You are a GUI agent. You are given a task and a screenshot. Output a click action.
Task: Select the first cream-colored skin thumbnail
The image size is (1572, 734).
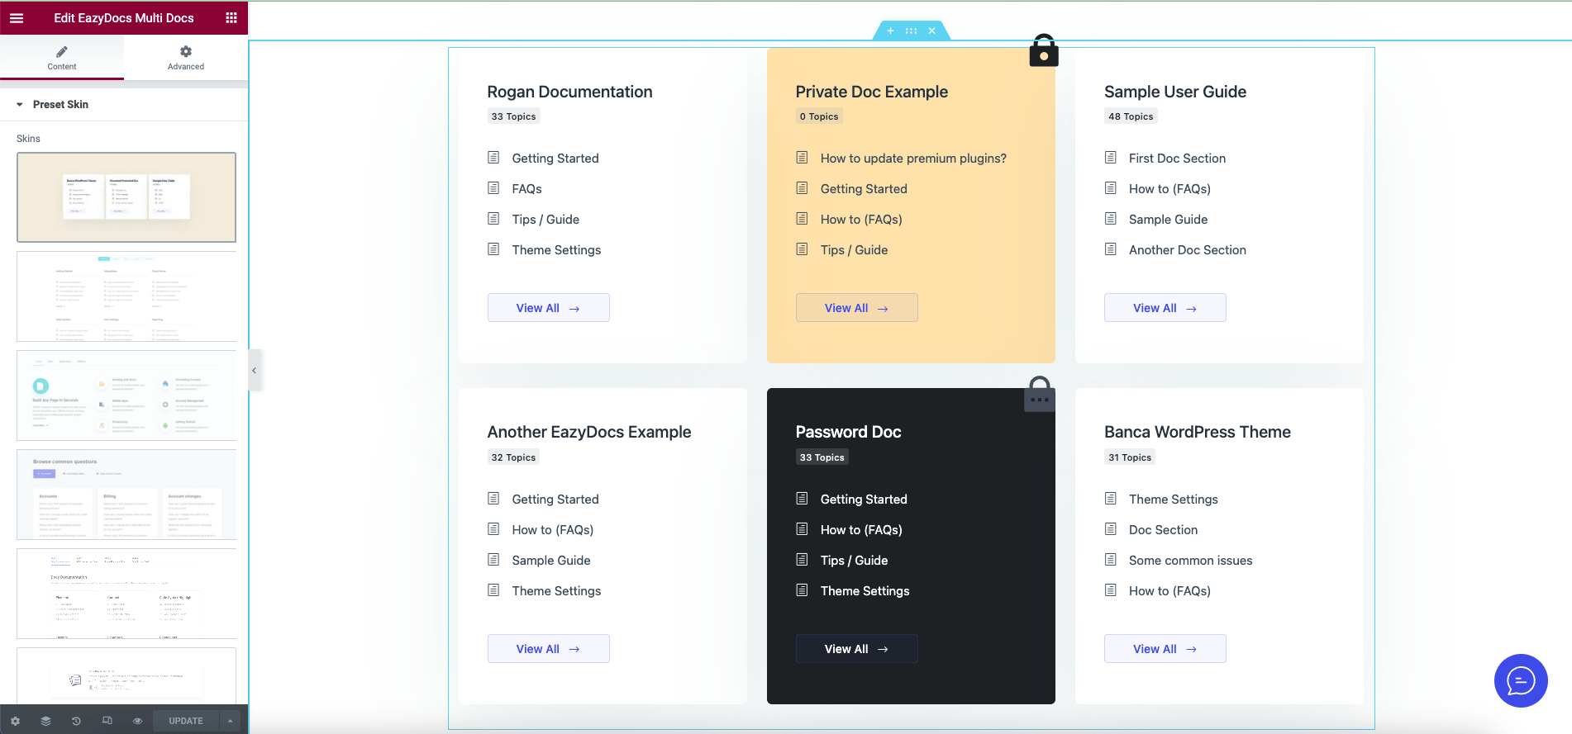126,197
